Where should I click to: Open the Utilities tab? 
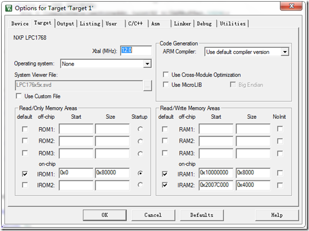(x=233, y=24)
